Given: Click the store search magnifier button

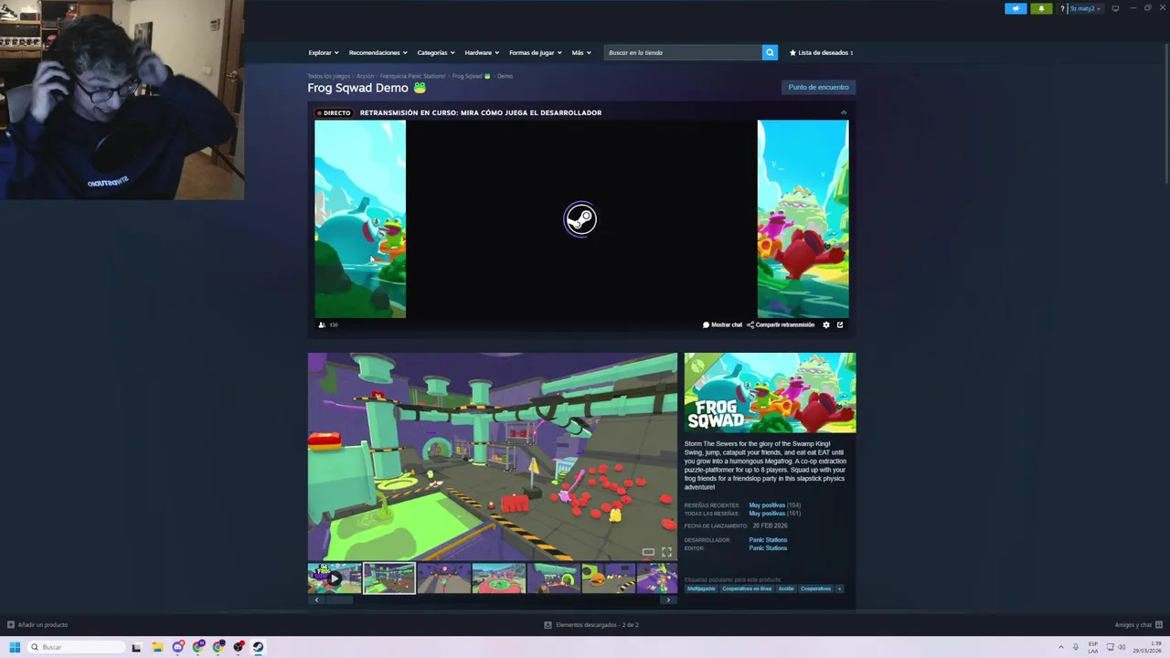Looking at the screenshot, I should (770, 52).
